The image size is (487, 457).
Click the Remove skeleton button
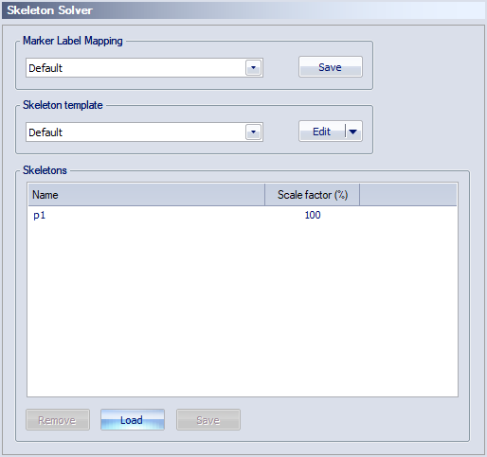(58, 420)
